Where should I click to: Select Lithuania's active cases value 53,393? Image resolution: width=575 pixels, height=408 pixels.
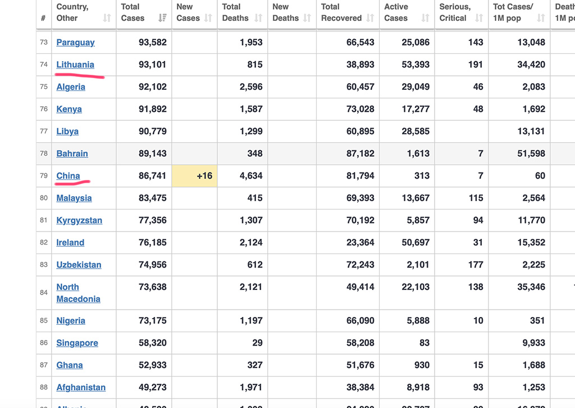[416, 65]
